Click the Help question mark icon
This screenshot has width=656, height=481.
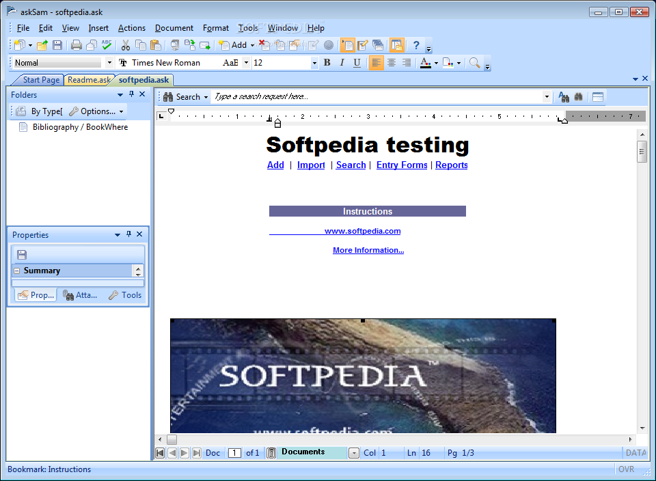pos(416,45)
